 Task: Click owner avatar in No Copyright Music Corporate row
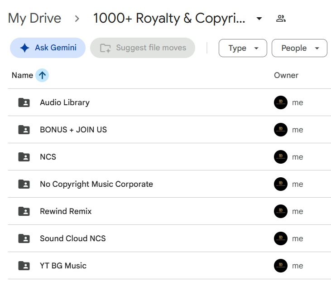point(281,184)
